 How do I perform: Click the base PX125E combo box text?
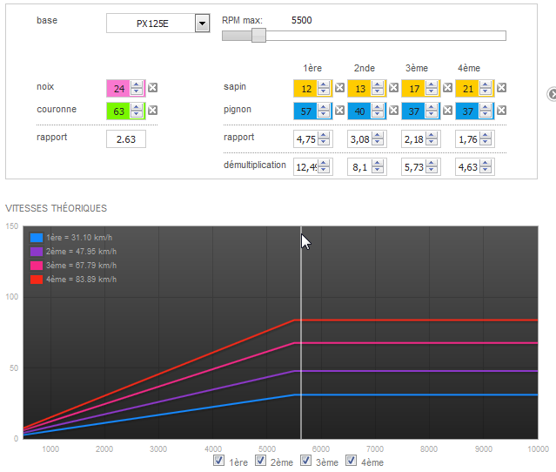[x=151, y=24]
